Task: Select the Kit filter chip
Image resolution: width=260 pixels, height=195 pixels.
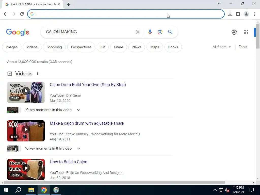Action: [103, 47]
